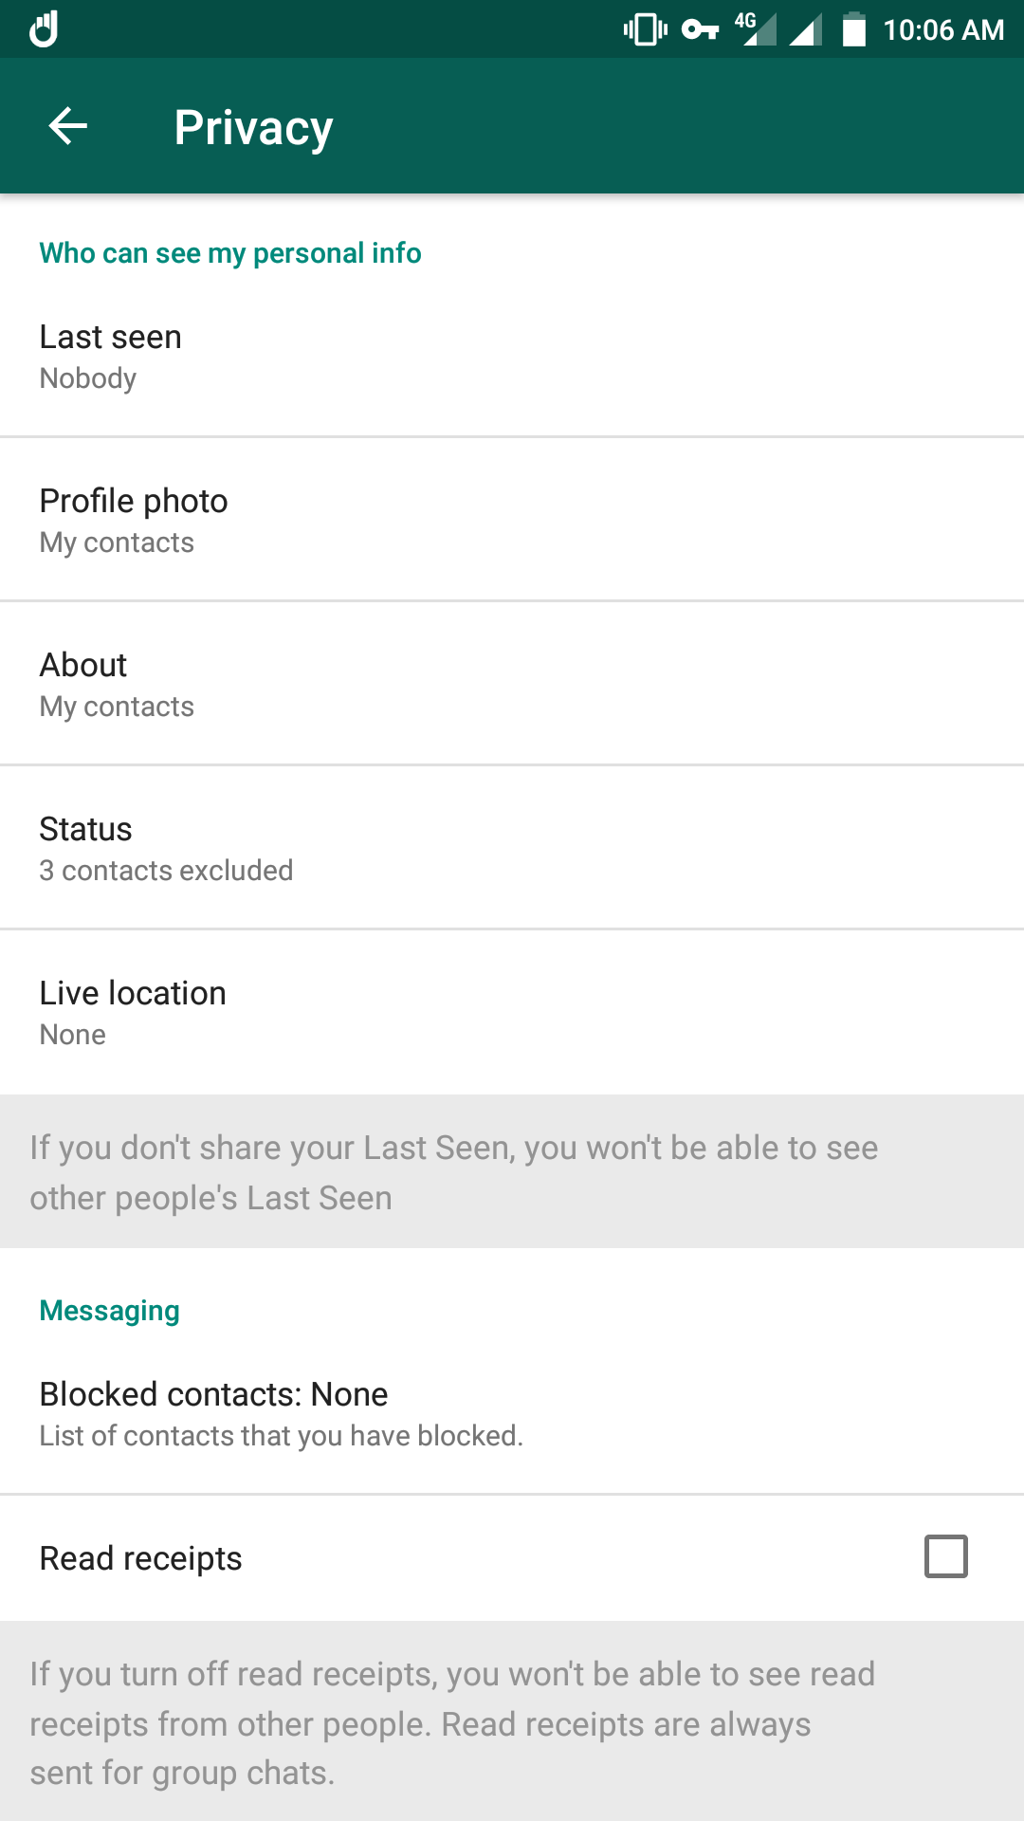Tap the vibrate mode status icon
The height and width of the screenshot is (1821, 1024).
coord(646,29)
